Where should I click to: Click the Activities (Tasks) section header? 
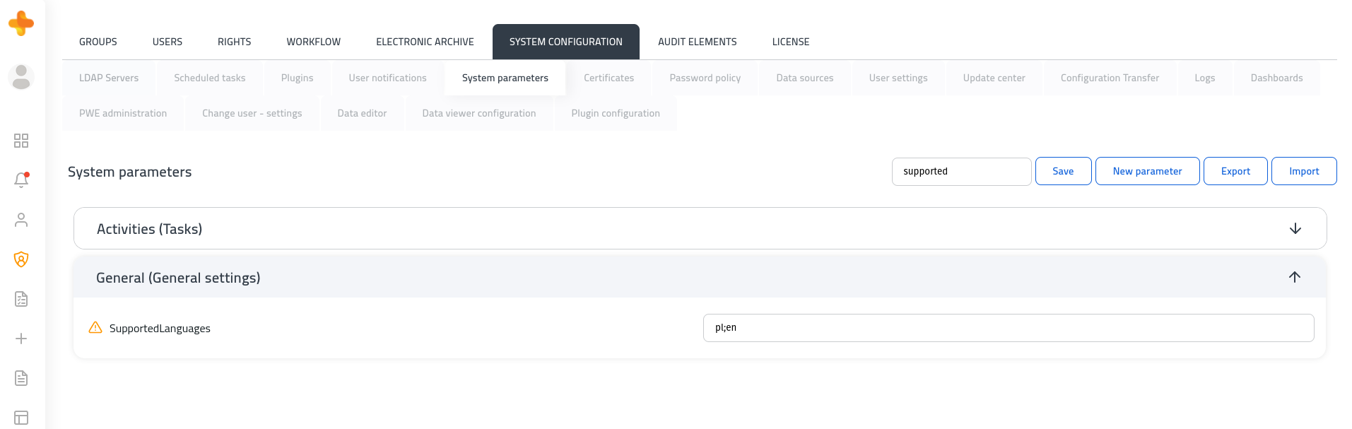700,228
